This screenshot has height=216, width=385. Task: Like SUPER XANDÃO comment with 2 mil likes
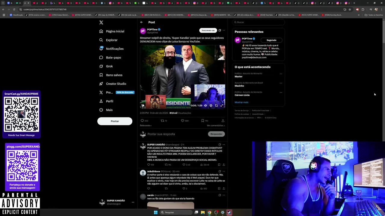[186, 165]
